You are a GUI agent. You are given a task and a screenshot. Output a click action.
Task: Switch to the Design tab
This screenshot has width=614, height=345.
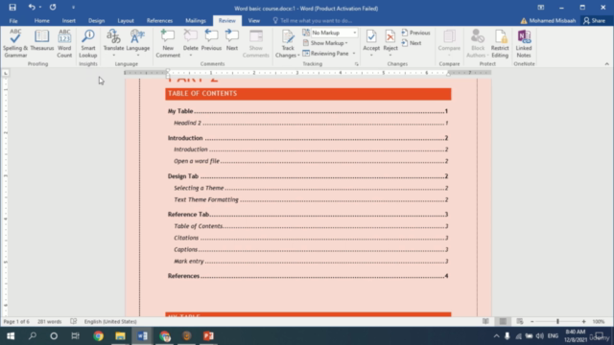96,21
